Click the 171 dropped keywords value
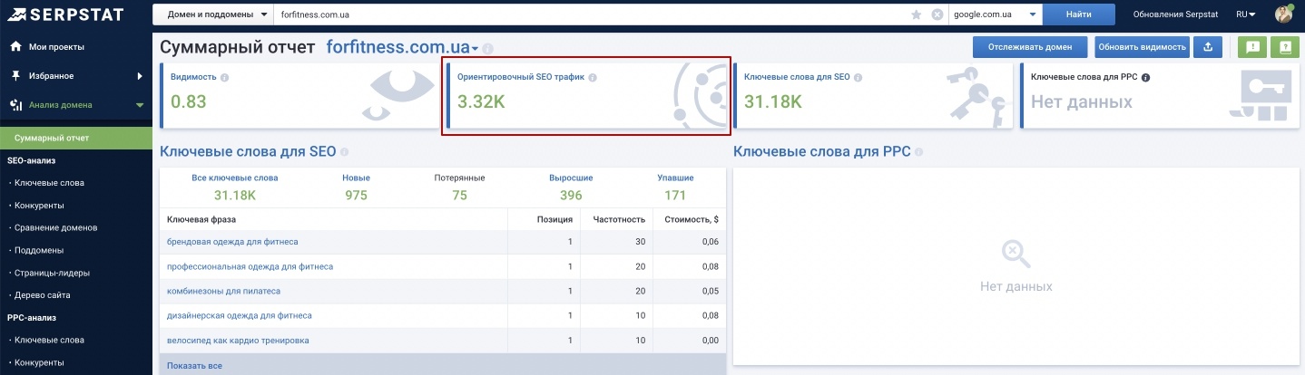The image size is (1305, 375). (x=675, y=195)
